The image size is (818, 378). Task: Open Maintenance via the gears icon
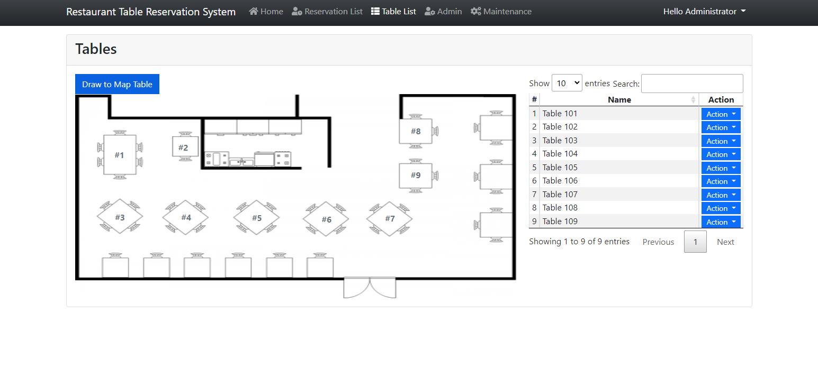(475, 11)
